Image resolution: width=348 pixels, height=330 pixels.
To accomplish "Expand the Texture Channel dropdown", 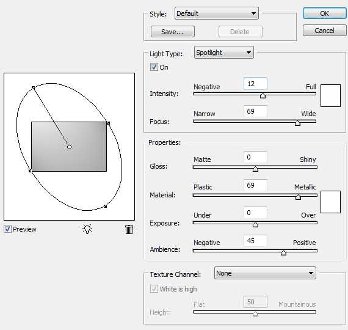I will pos(265,273).
